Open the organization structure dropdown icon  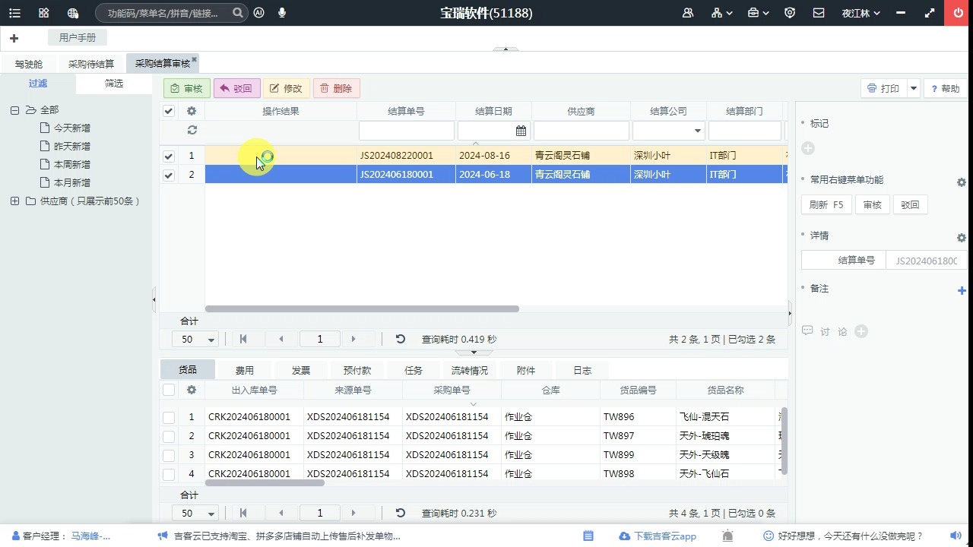pos(722,13)
